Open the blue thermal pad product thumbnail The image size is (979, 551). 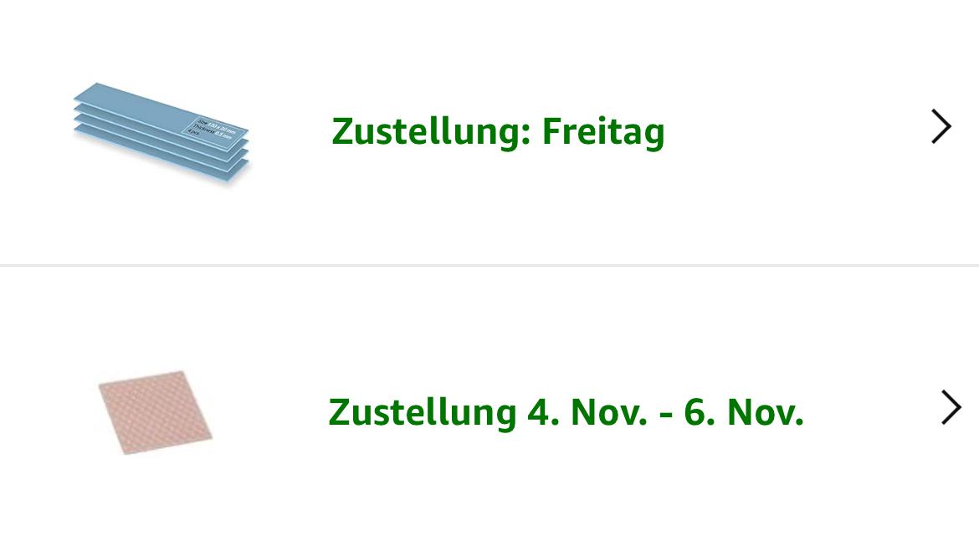(161, 132)
